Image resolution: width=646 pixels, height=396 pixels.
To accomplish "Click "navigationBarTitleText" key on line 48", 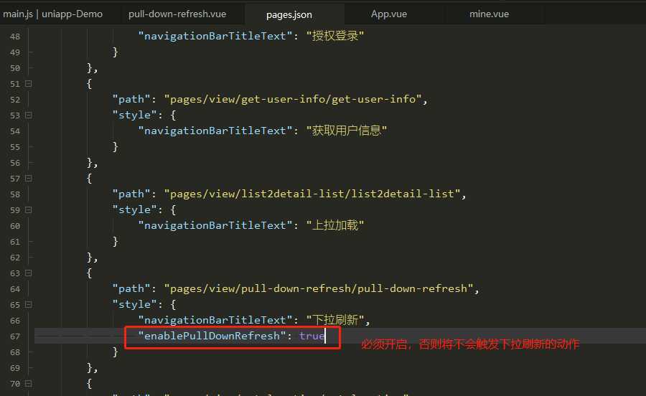I will pyautogui.click(x=215, y=36).
